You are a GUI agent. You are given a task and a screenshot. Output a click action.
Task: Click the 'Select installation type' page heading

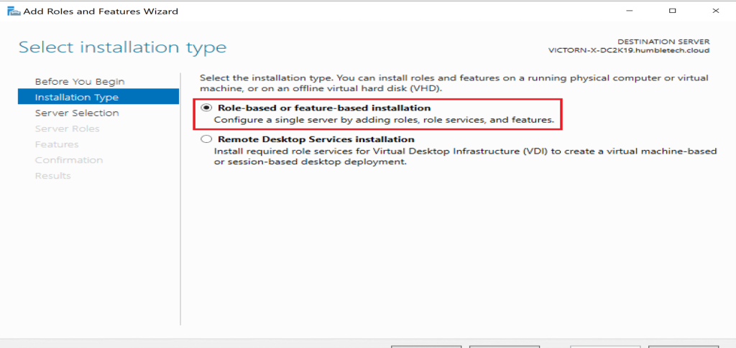point(122,47)
